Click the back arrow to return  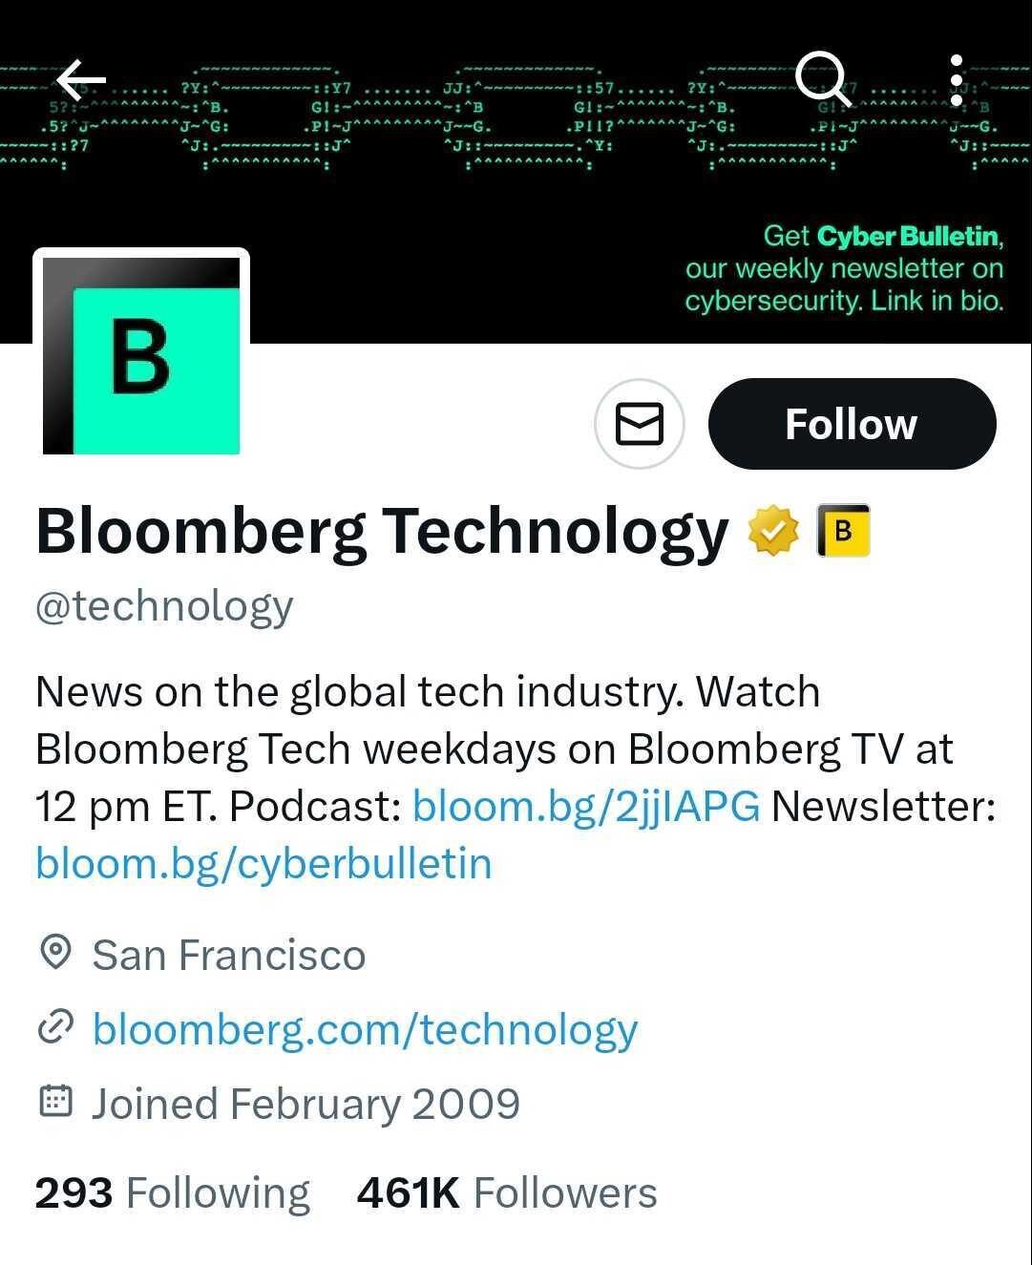pyautogui.click(x=79, y=79)
